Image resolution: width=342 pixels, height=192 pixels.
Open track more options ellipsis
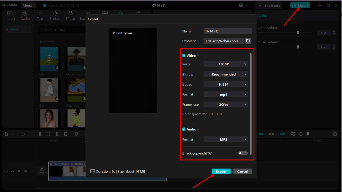(32, 171)
